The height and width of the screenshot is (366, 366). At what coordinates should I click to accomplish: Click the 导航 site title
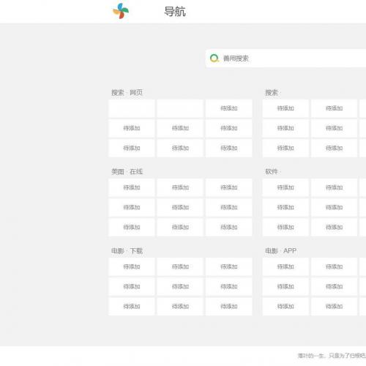[175, 12]
